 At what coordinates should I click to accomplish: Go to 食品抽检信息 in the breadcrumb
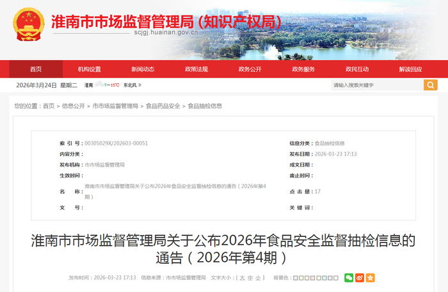click(x=205, y=106)
